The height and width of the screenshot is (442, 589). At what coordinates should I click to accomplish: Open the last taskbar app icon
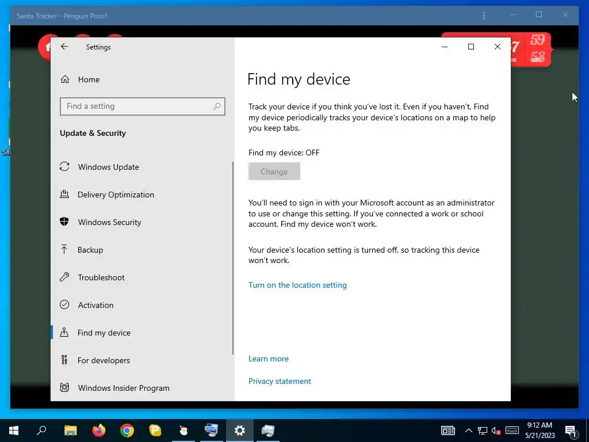(268, 430)
